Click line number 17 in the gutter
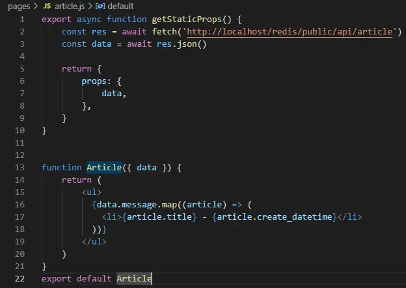 [x=20, y=217]
